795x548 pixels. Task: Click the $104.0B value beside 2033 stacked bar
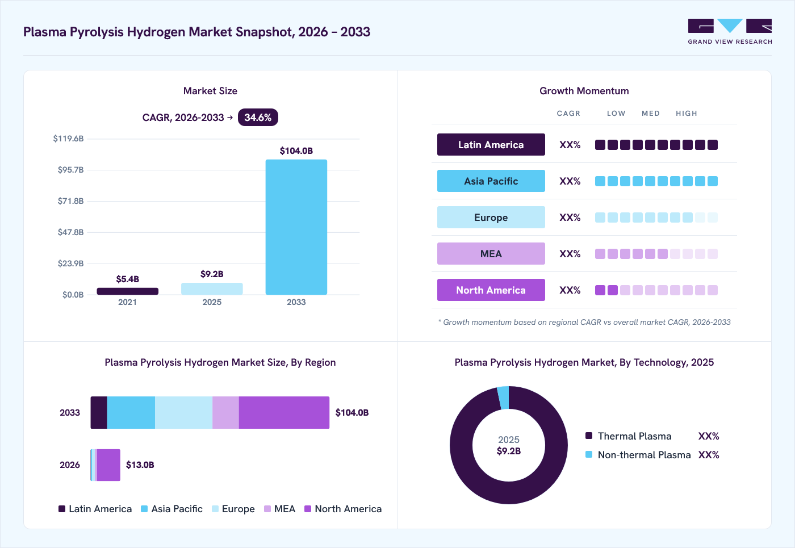coord(352,412)
